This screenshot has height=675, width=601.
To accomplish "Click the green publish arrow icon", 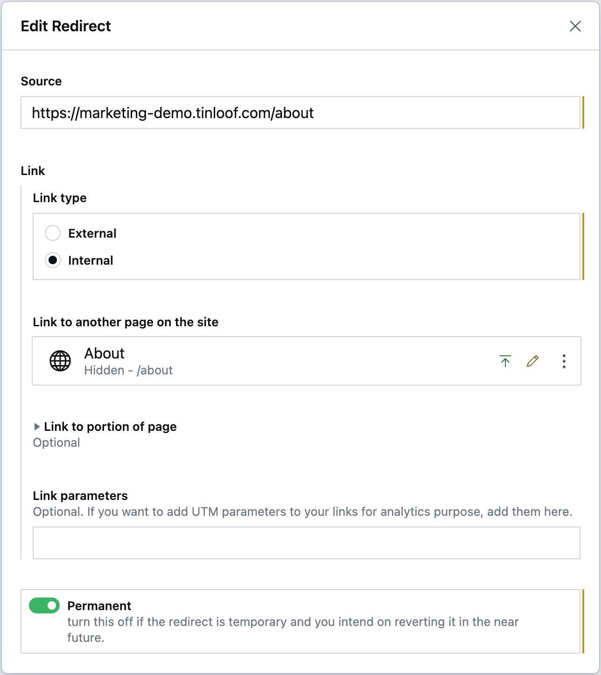I will tap(505, 361).
